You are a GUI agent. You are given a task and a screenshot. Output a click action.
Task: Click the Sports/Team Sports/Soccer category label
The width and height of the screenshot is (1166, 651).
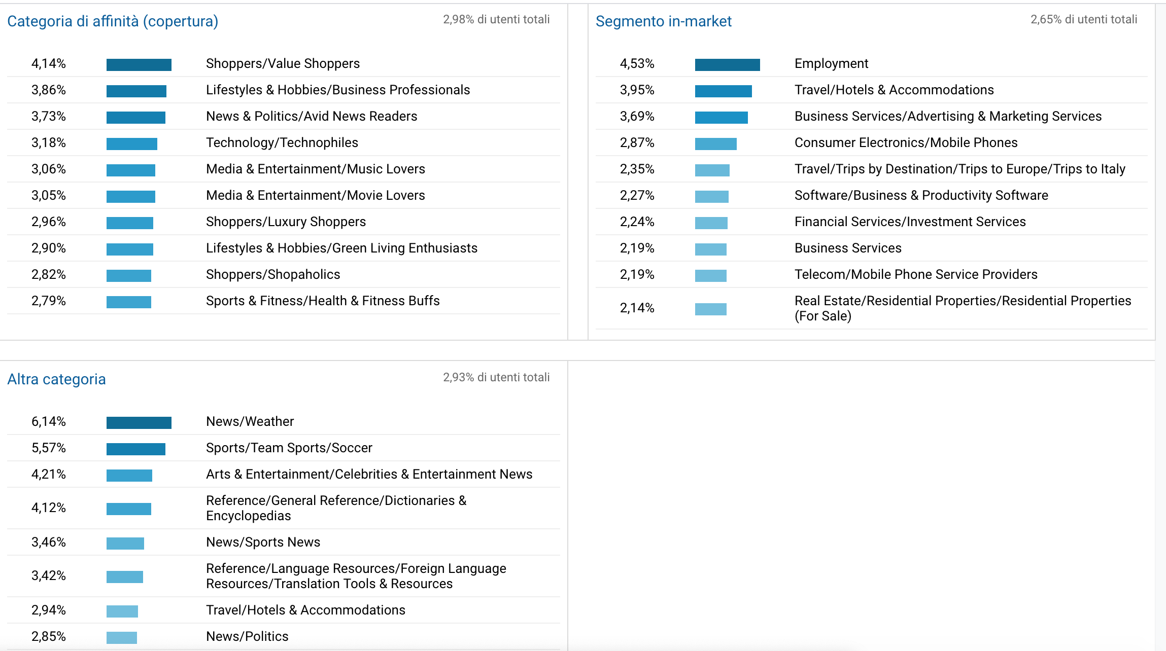tap(289, 448)
